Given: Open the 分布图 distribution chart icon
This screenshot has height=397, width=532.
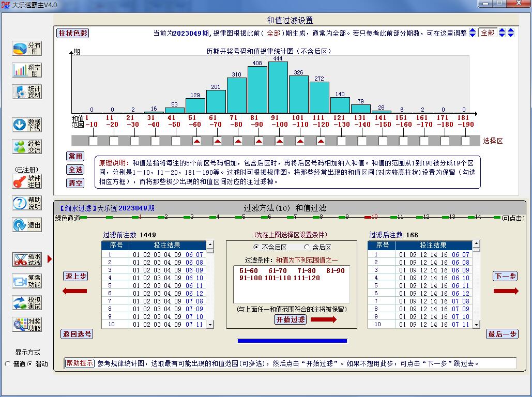Looking at the screenshot, I should [x=27, y=49].
